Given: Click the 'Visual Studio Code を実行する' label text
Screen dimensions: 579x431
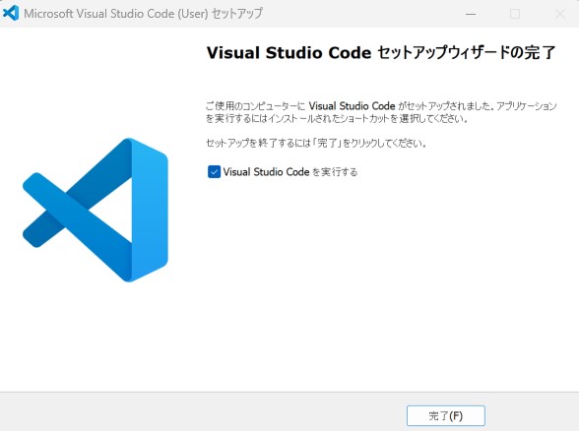Looking at the screenshot, I should [290, 172].
